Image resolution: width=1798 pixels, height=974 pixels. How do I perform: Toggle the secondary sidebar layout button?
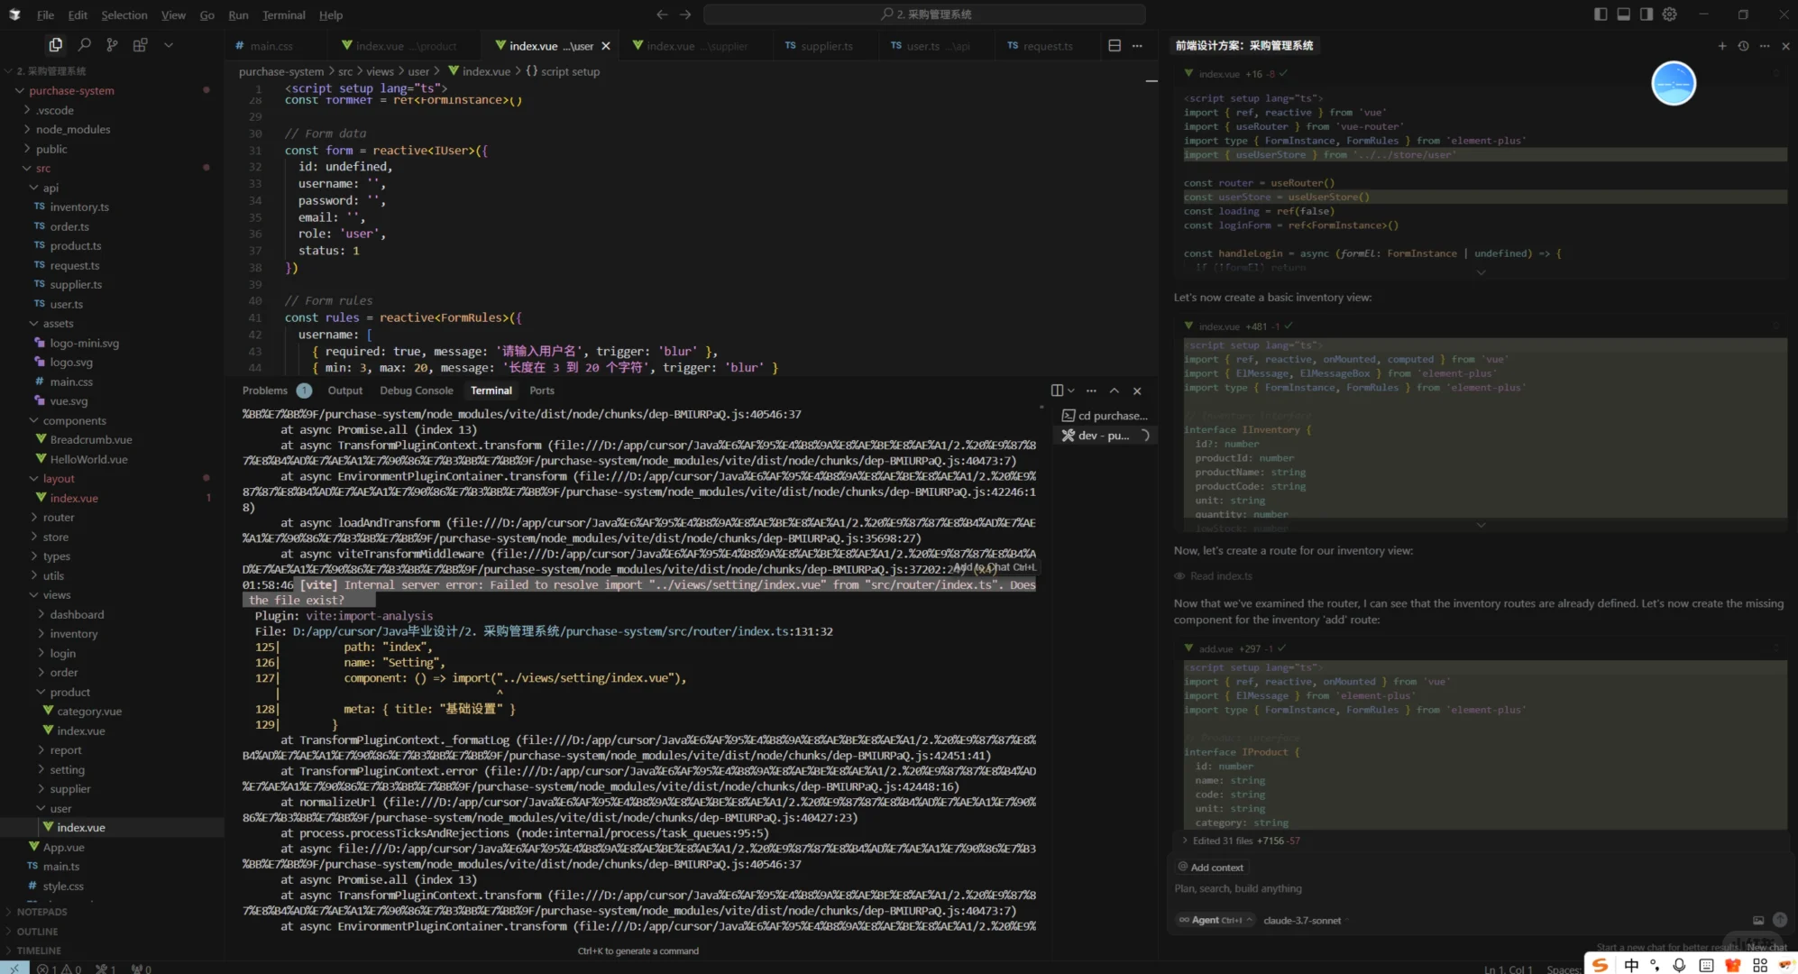pos(1647,14)
